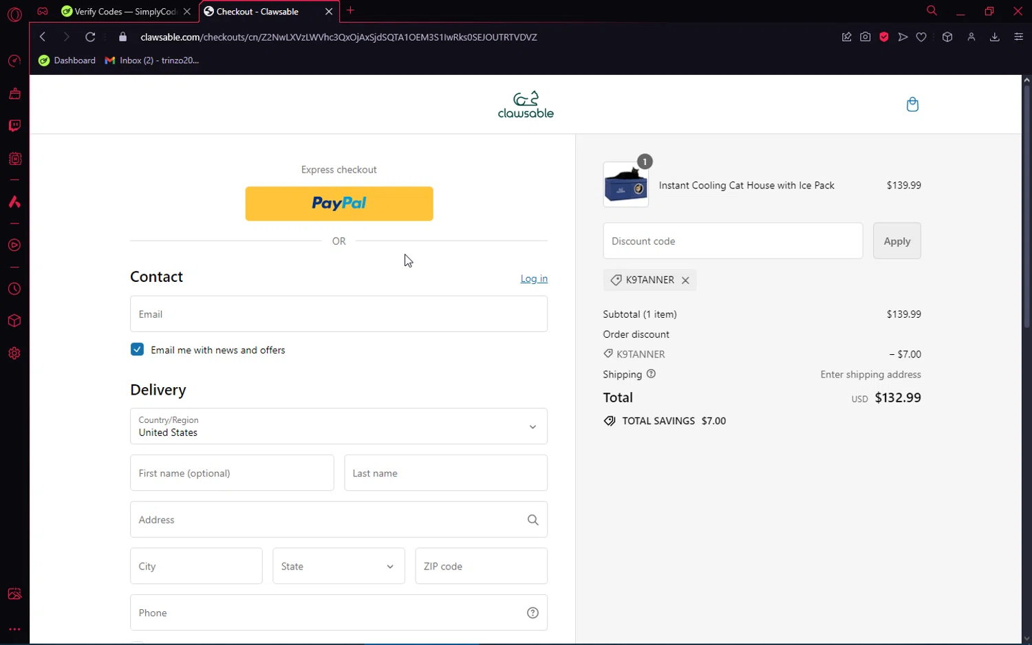The width and height of the screenshot is (1032, 645).
Task: Open the Player icon in sidebar
Action: point(14,245)
